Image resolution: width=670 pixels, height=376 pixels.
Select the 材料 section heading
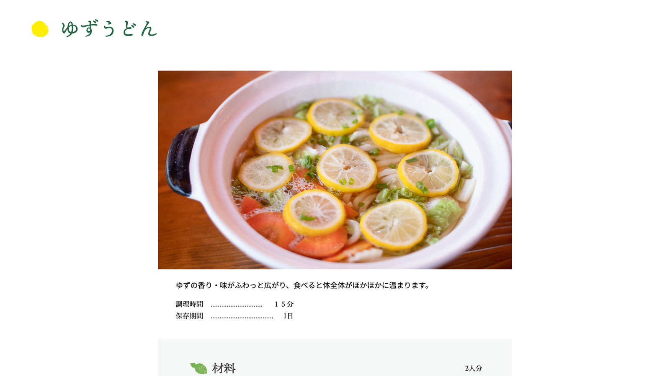click(224, 368)
